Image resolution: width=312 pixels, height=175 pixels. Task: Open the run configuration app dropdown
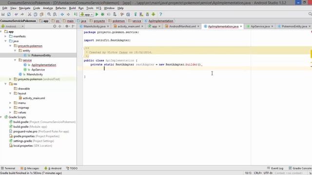[87, 14]
